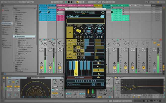Click the Arp/Delay Max value box
This screenshot has height=103, width=166.
[99, 31]
